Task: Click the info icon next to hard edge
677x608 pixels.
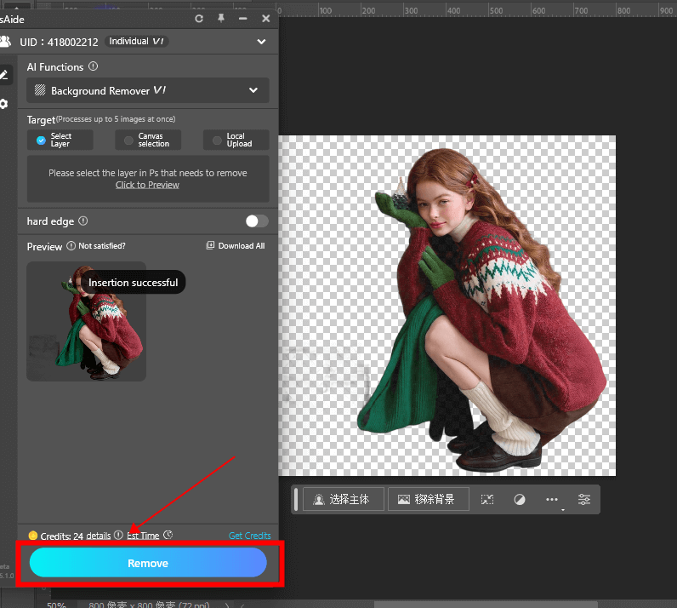Action: tap(83, 221)
